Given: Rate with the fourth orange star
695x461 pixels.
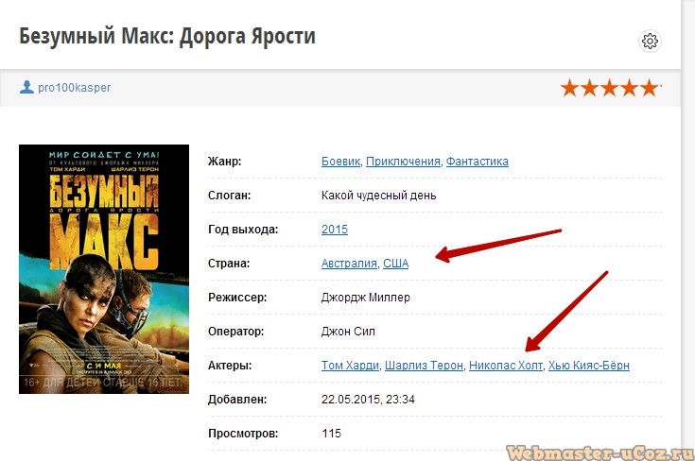Looking at the screenshot, I should point(630,88).
